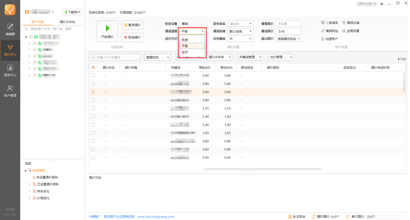Screen dimensions: 410x220
Task: Click the table vertical scrollbar
Action: [x=404, y=82]
